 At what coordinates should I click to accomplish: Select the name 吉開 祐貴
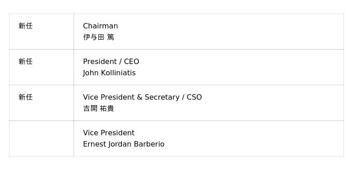pos(98,108)
